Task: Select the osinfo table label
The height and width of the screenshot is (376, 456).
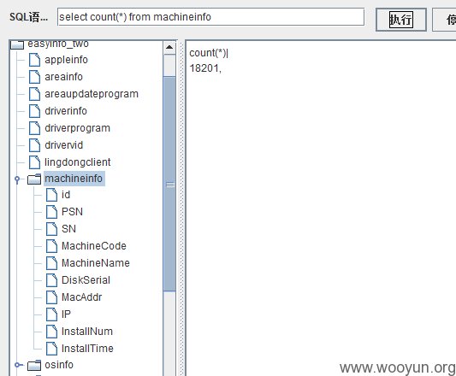Action: pyautogui.click(x=59, y=365)
